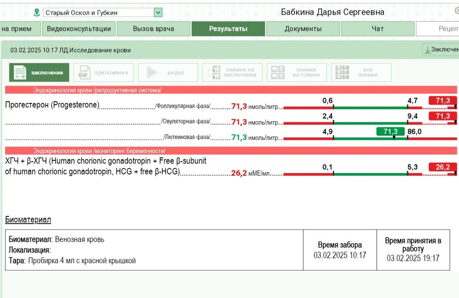
Task: Open the Вызов врача tab
Action: 153,29
